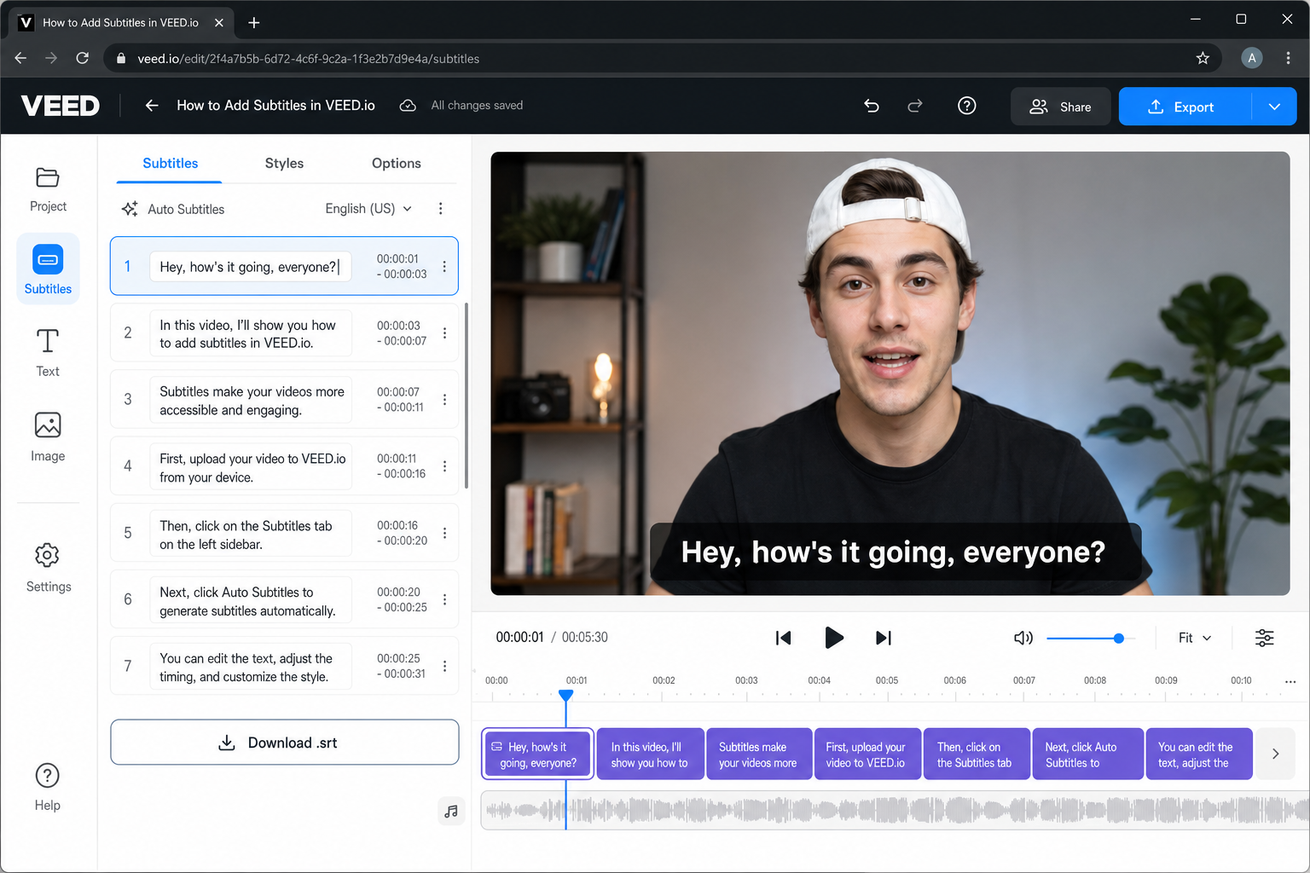Reload the browser page
1310x873 pixels.
click(82, 58)
